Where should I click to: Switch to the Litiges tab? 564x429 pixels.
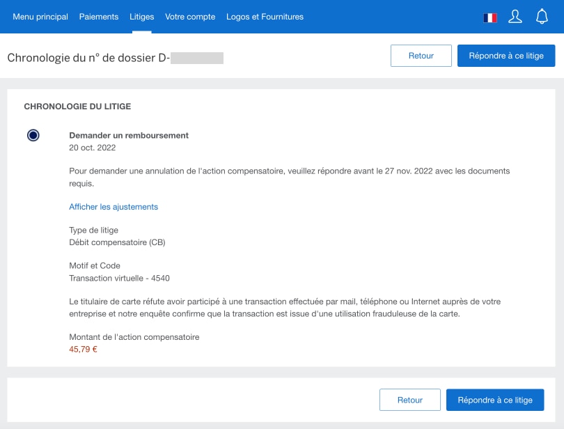[x=141, y=17]
